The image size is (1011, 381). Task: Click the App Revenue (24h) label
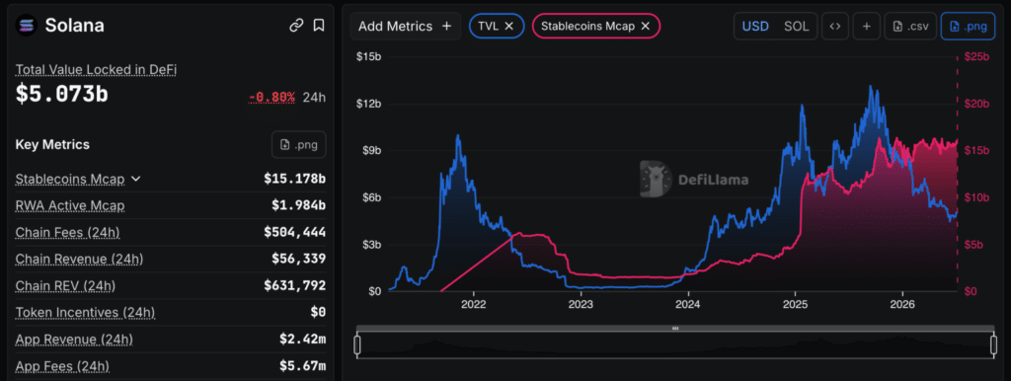pyautogui.click(x=73, y=340)
